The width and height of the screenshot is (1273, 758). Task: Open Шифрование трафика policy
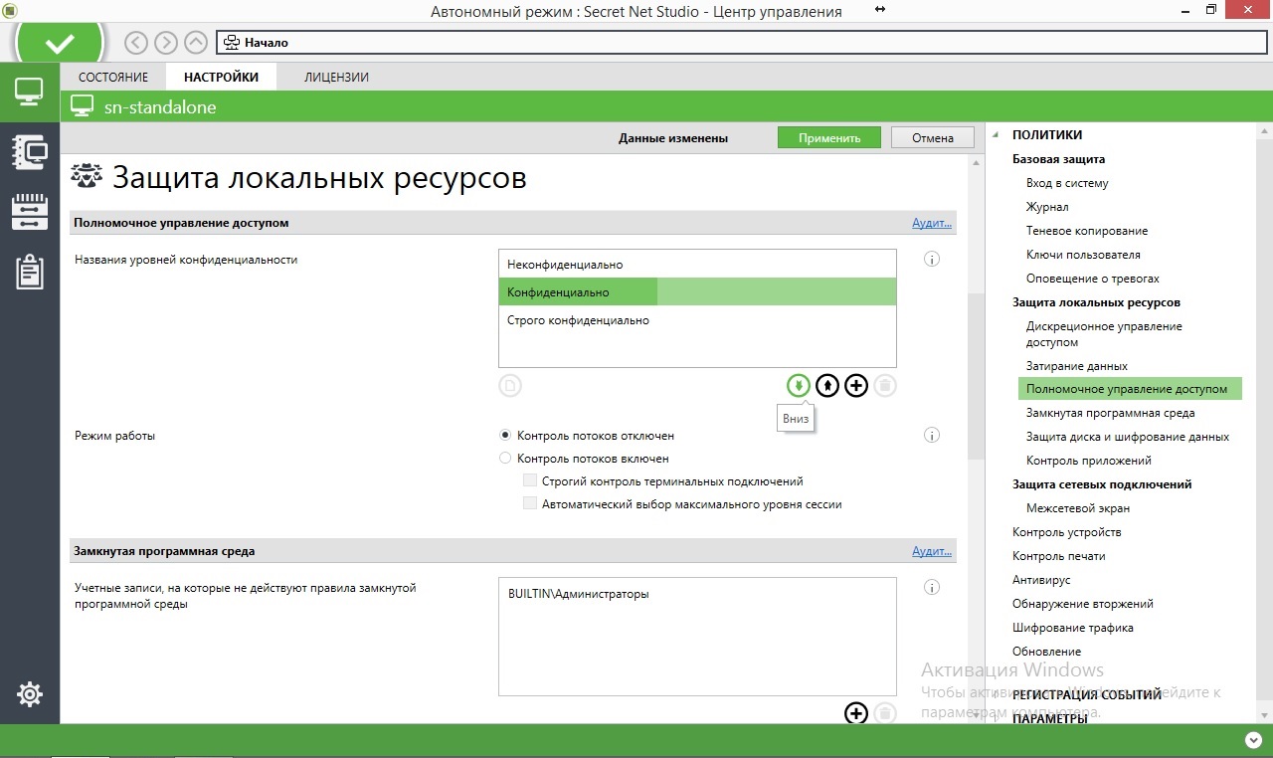[1073, 628]
